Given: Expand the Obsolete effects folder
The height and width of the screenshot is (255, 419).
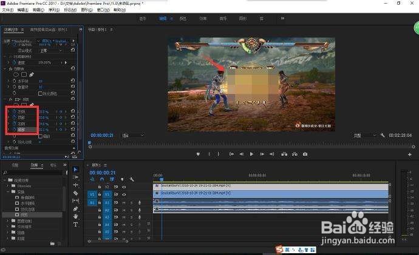Looking at the screenshot, I should [x=8, y=186].
